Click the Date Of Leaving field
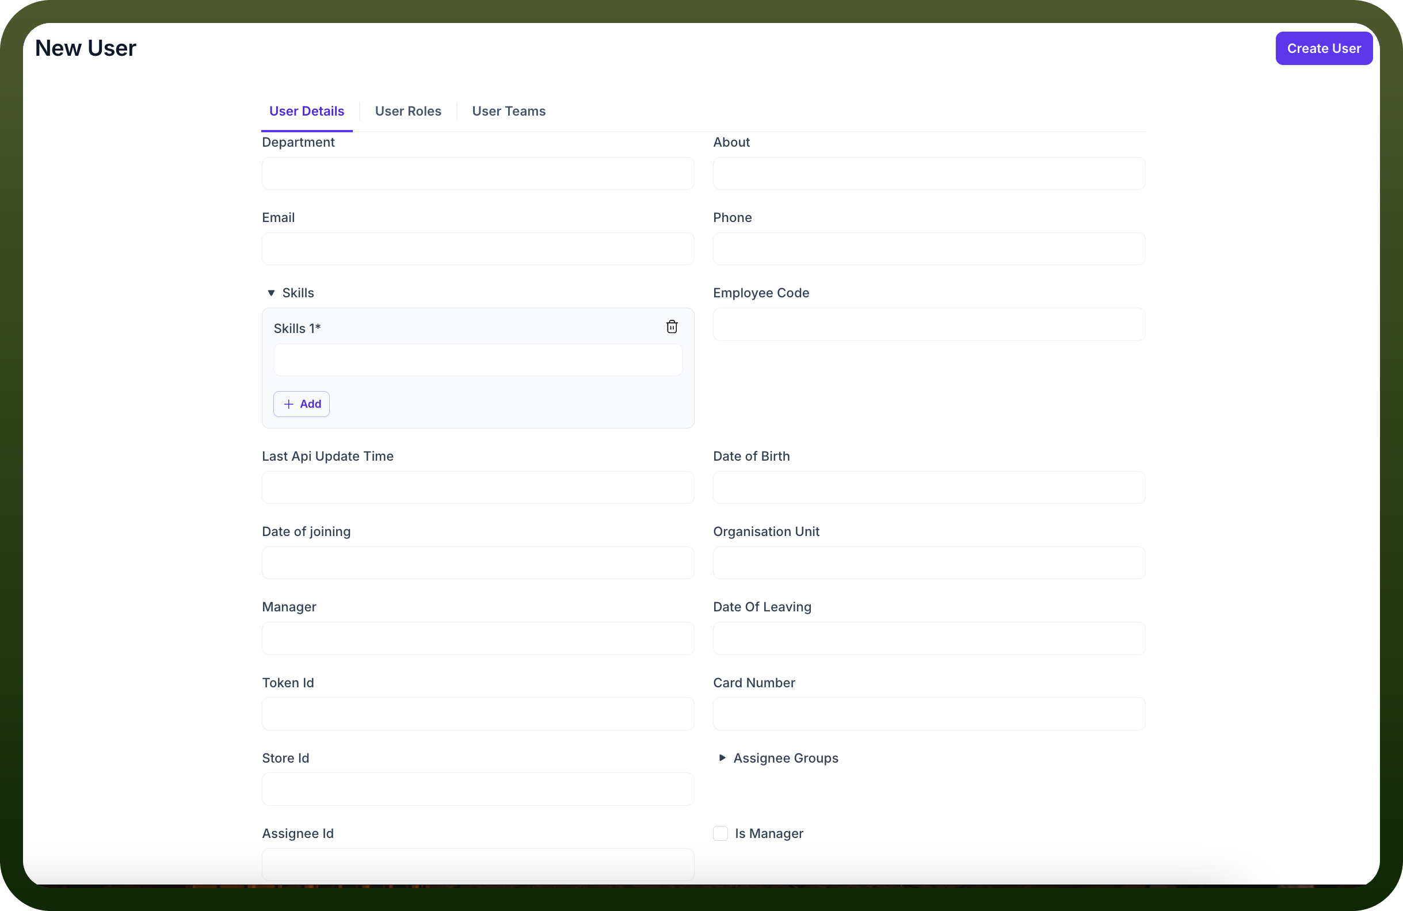The width and height of the screenshot is (1403, 911). click(x=929, y=638)
